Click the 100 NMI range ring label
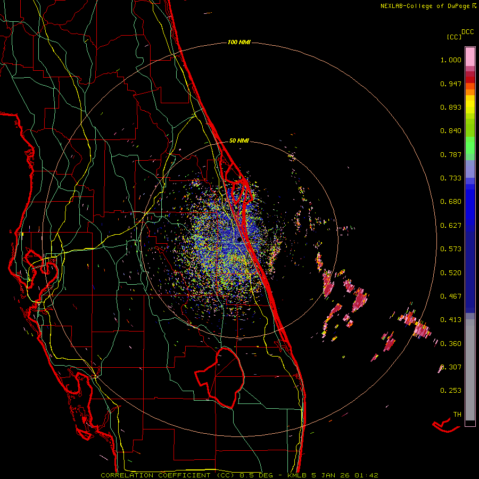 (239, 42)
